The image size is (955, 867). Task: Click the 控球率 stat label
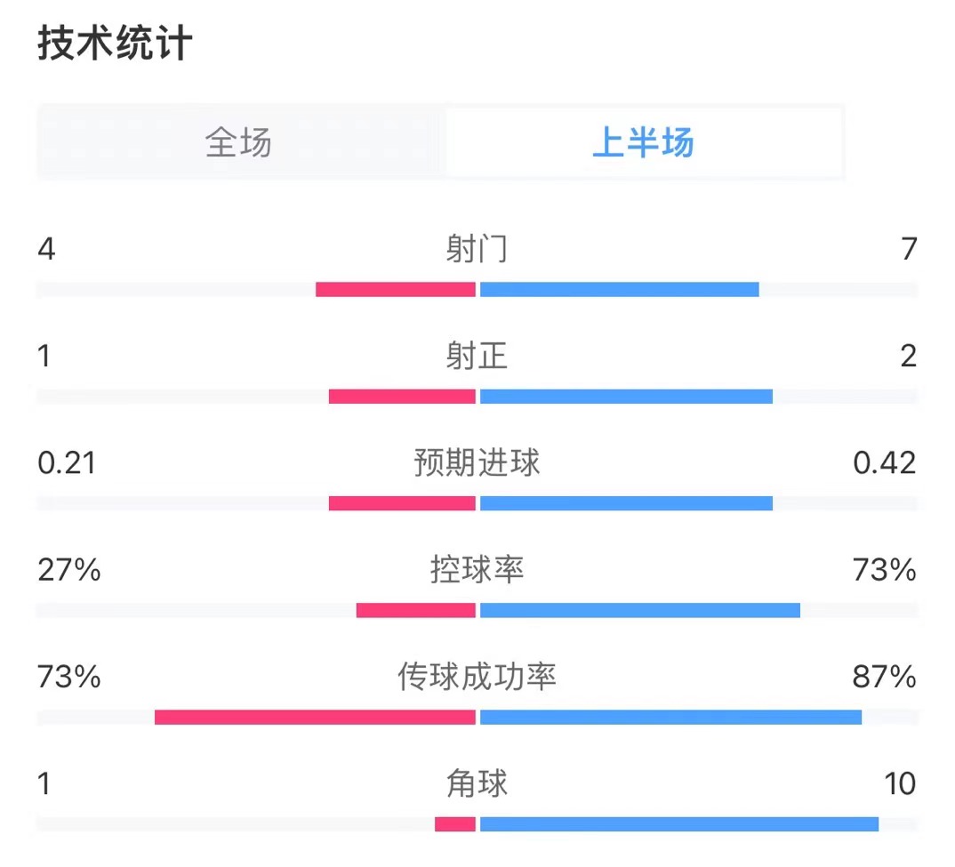click(x=477, y=570)
